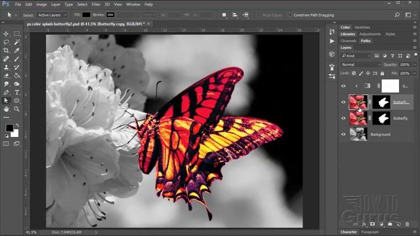Viewport: 420px width, 236px height.
Task: Switch to the Swatches tab
Action: click(x=362, y=28)
